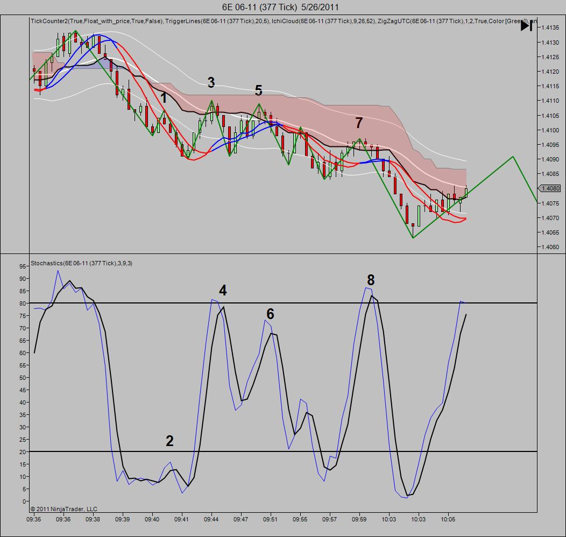
Task: Click price axis value 1.4085
Action: pyautogui.click(x=550, y=174)
